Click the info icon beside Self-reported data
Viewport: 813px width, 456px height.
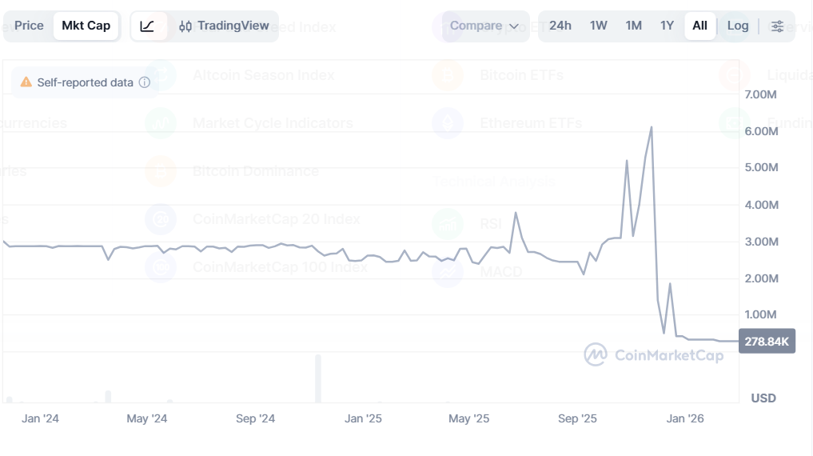[x=145, y=82]
